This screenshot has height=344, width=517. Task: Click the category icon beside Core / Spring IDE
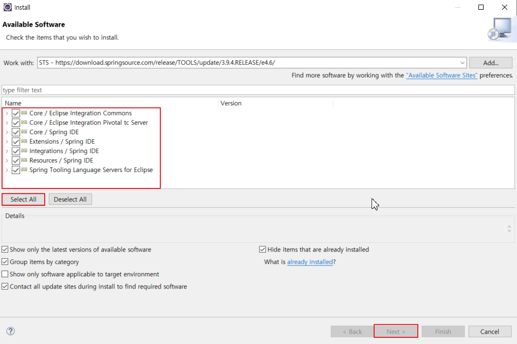click(24, 132)
